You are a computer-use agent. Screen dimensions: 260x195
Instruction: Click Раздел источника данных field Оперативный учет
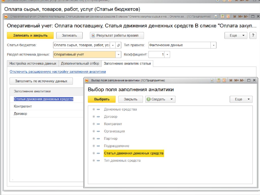[x=84, y=54]
